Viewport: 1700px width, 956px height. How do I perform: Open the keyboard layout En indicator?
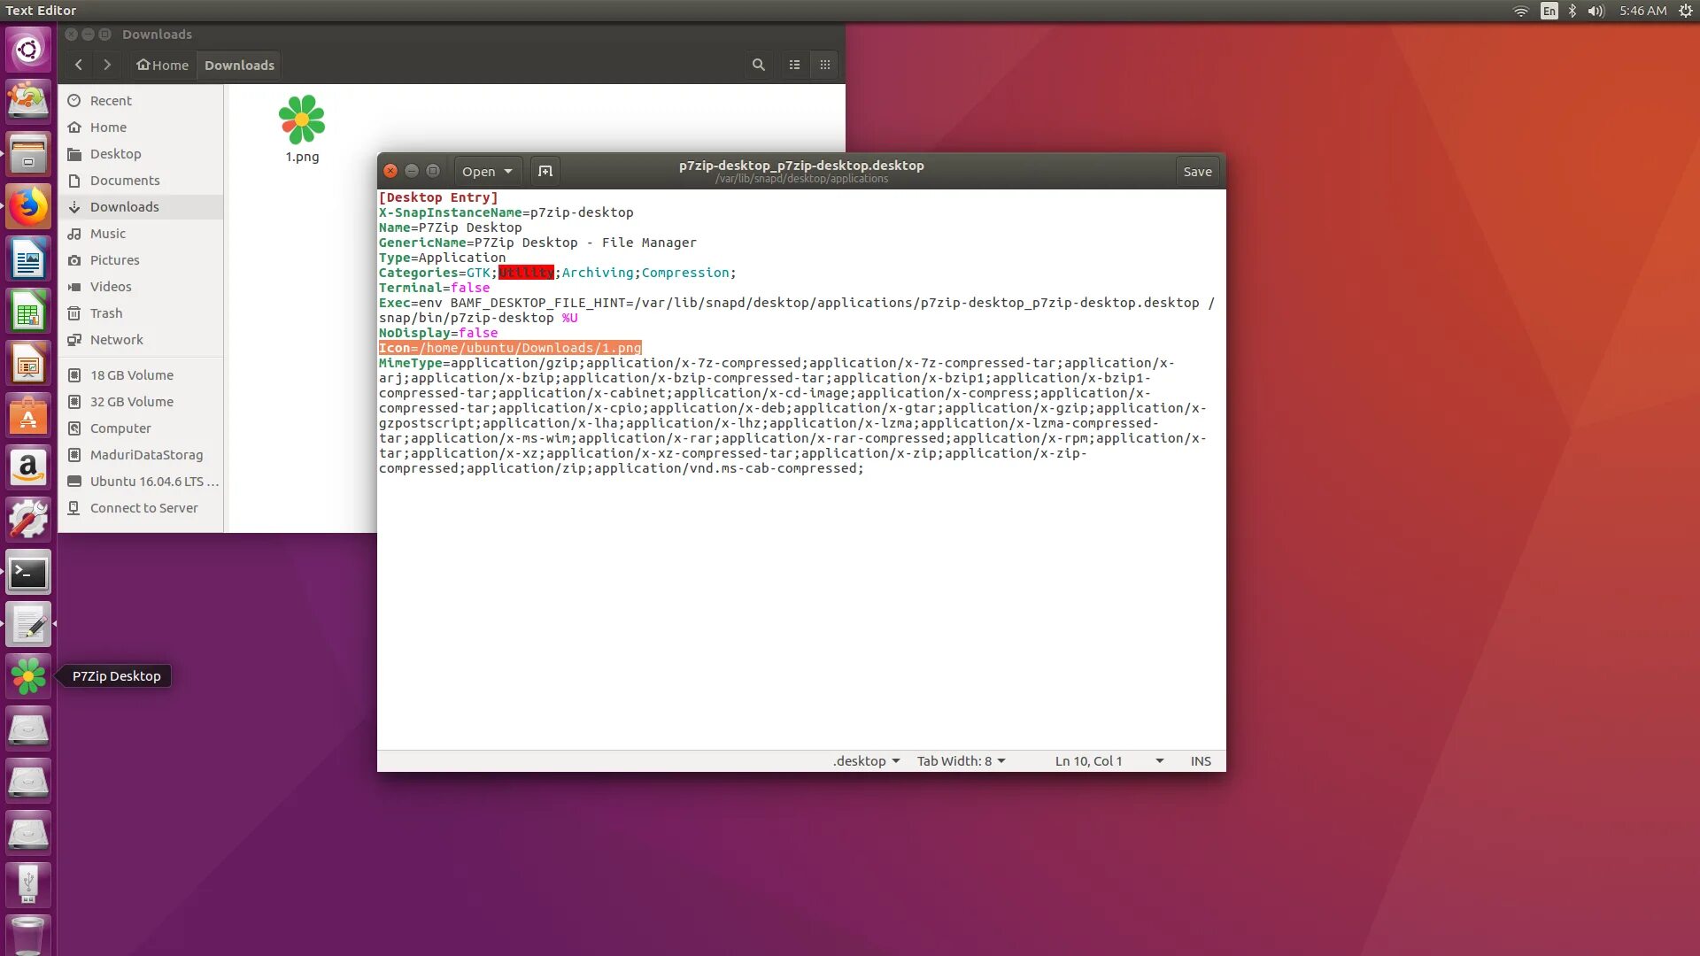point(1549,11)
